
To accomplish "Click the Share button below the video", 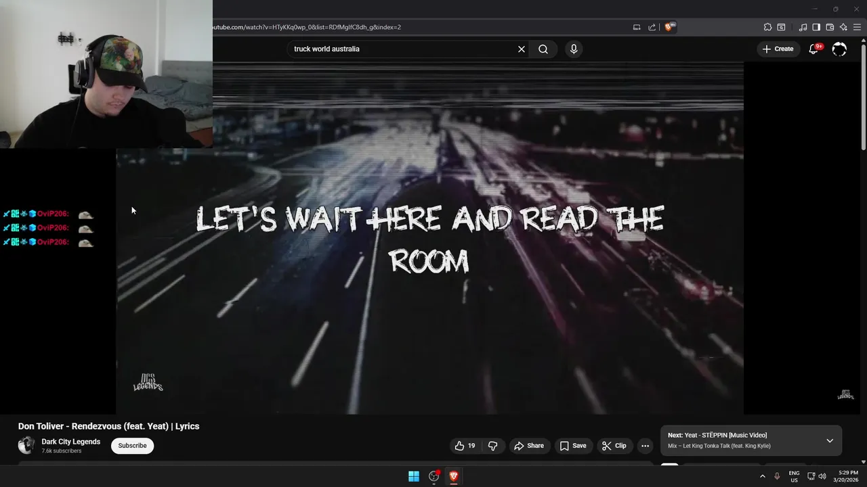I will (x=529, y=446).
